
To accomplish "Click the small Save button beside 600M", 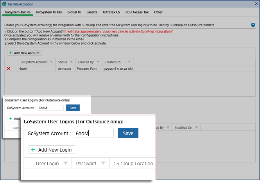I will click(x=73, y=108).
